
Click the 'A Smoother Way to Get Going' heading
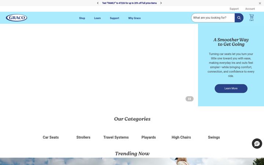[231, 42]
